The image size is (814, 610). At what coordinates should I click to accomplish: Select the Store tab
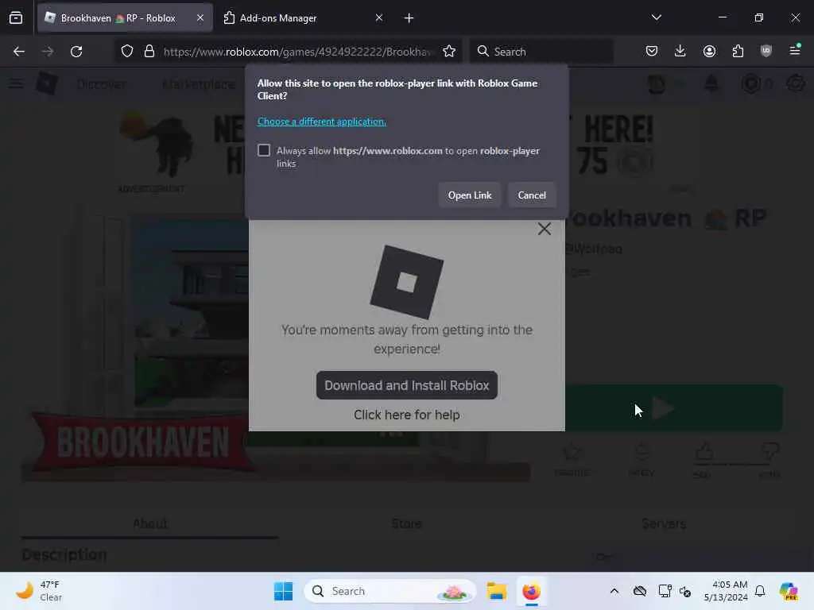[406, 523]
